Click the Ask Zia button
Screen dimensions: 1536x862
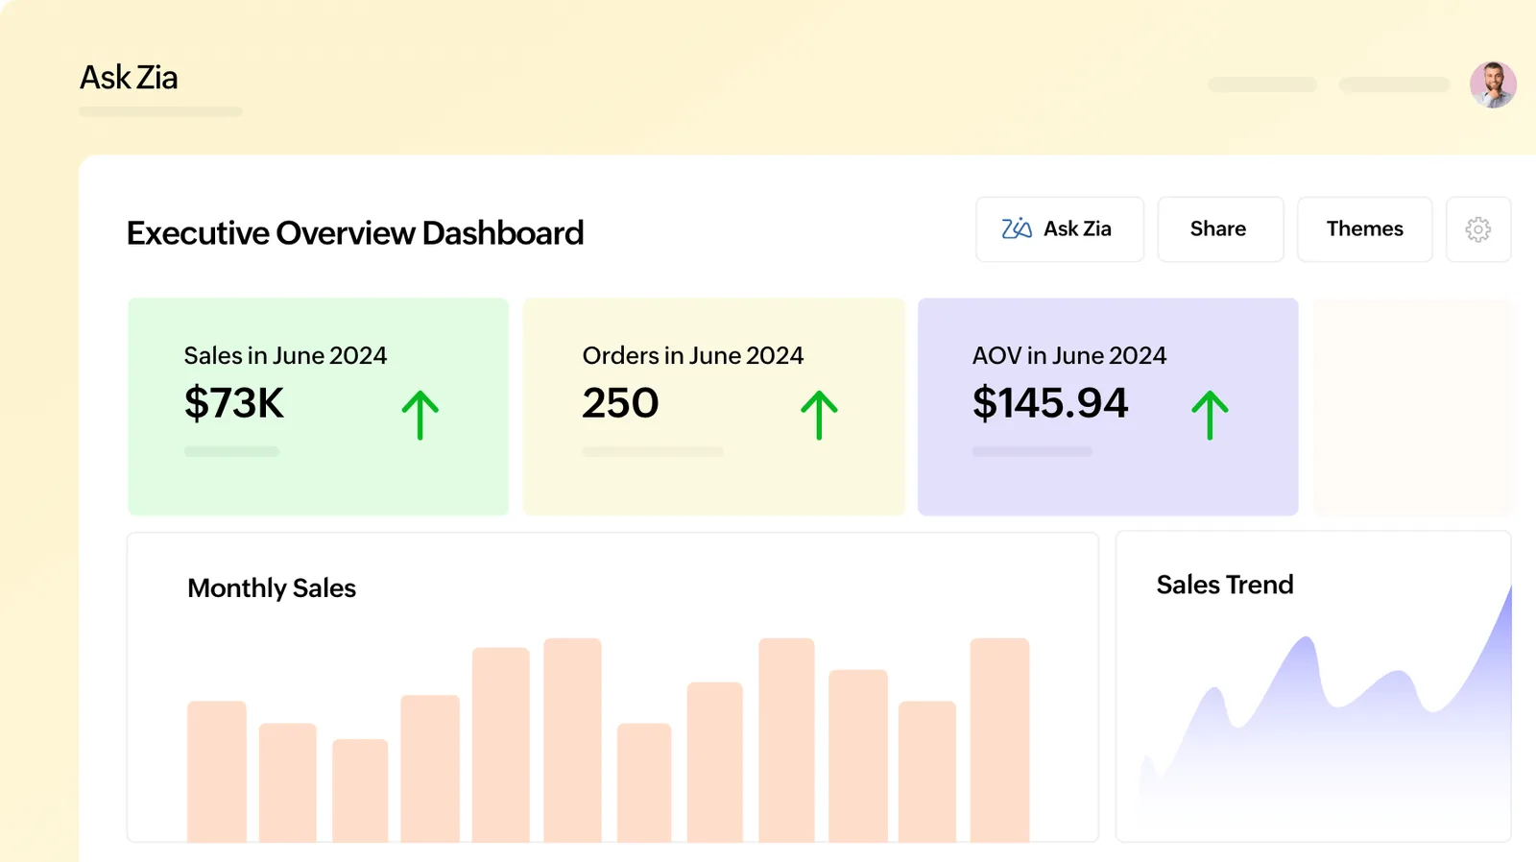(x=1060, y=229)
